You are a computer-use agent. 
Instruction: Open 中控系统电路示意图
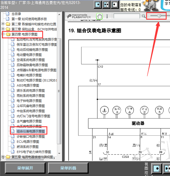pos(31,111)
